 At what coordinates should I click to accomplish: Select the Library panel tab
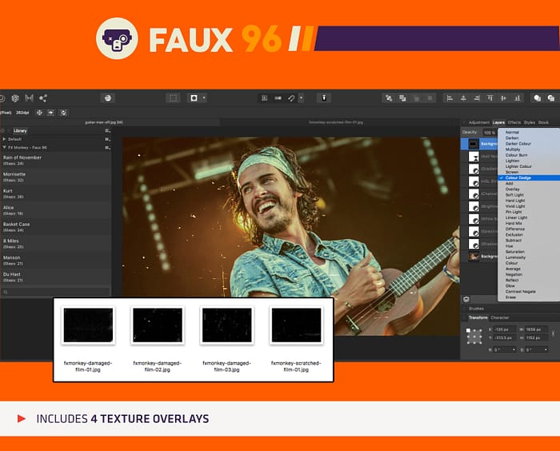coord(20,131)
